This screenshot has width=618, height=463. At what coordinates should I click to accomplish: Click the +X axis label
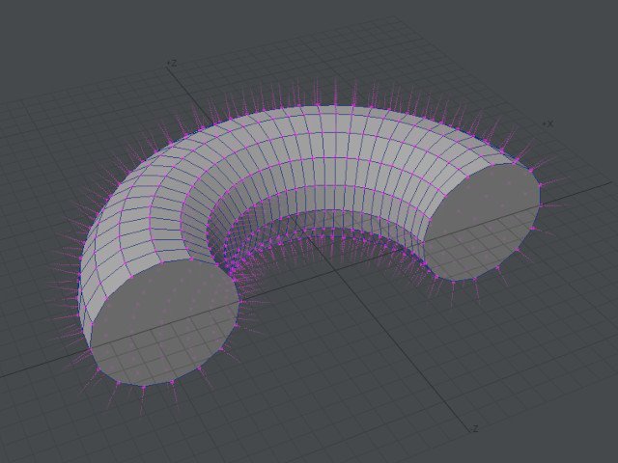(x=548, y=123)
